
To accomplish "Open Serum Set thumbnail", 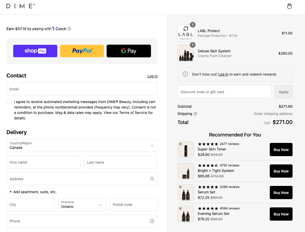I will click(x=186, y=192).
